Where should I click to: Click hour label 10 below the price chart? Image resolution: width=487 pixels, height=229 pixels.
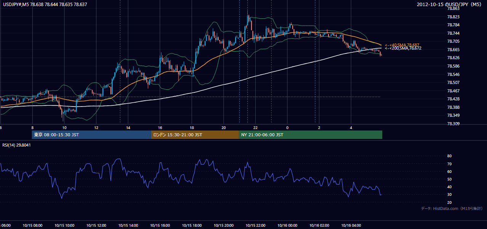[64, 128]
